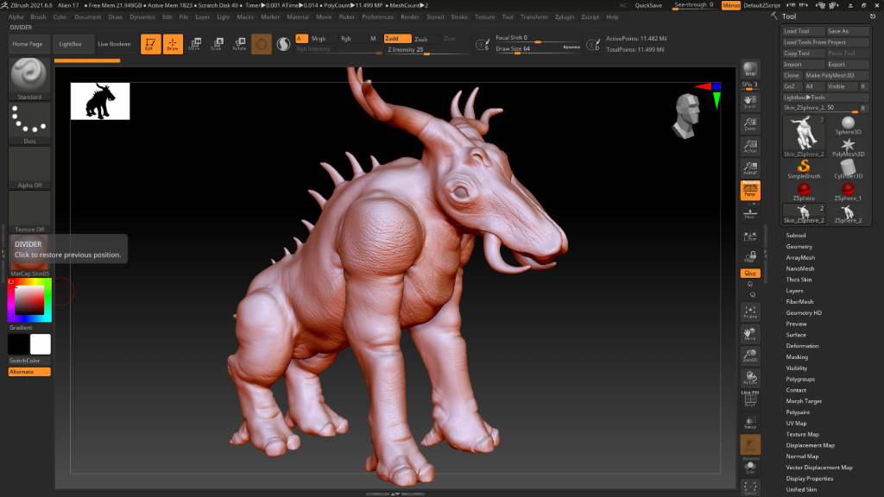Click the Load Tool button
Screen dimensions: 884x497
point(804,31)
